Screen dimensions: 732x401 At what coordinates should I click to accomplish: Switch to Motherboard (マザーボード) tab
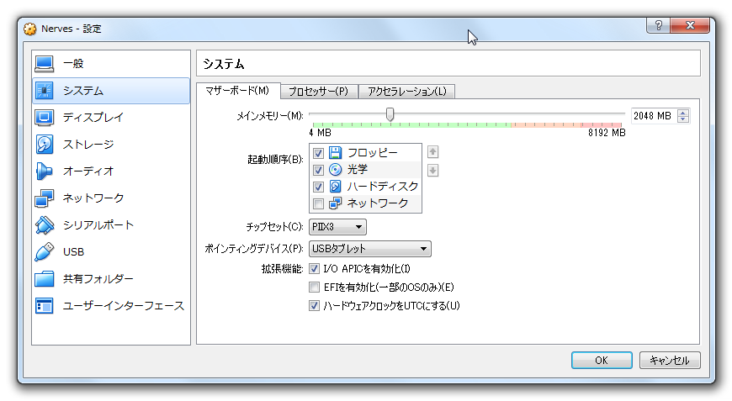point(238,91)
